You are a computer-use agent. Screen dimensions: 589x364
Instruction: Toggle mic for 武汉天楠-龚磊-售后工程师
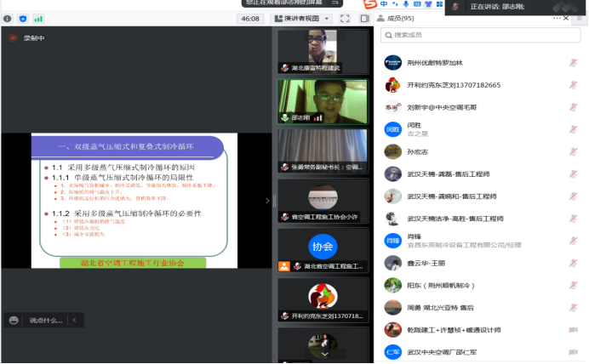[573, 174]
